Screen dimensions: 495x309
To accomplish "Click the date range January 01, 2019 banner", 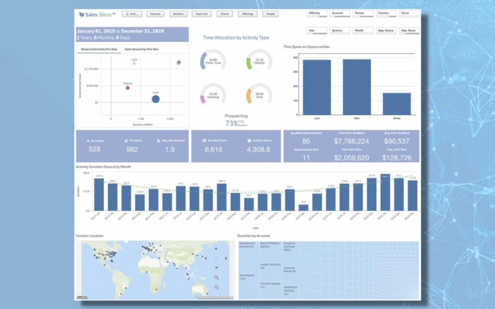I will (x=132, y=34).
